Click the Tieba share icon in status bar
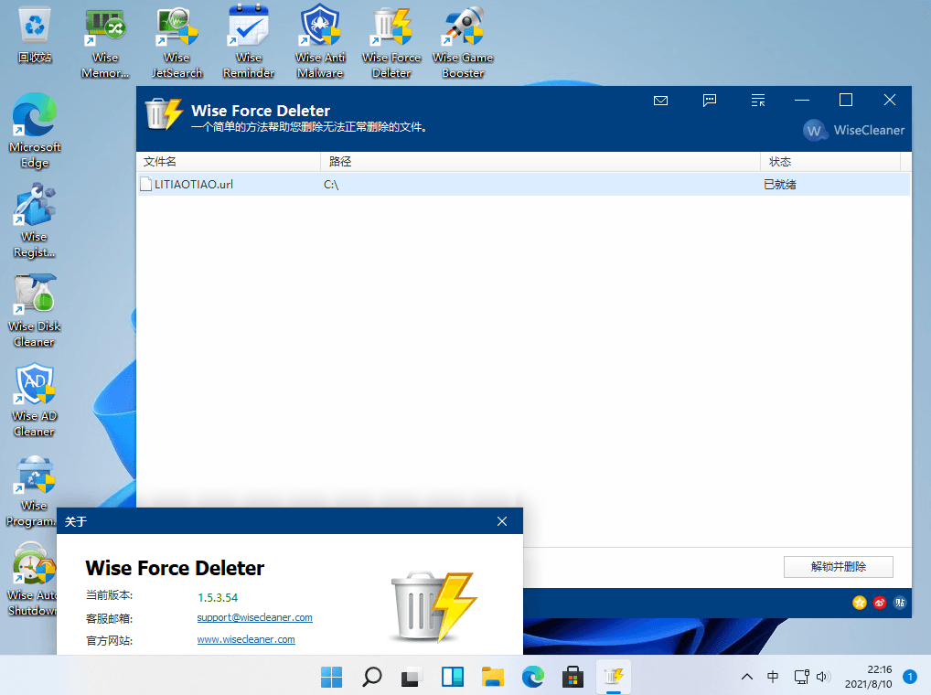This screenshot has width=931, height=695. coord(900,603)
